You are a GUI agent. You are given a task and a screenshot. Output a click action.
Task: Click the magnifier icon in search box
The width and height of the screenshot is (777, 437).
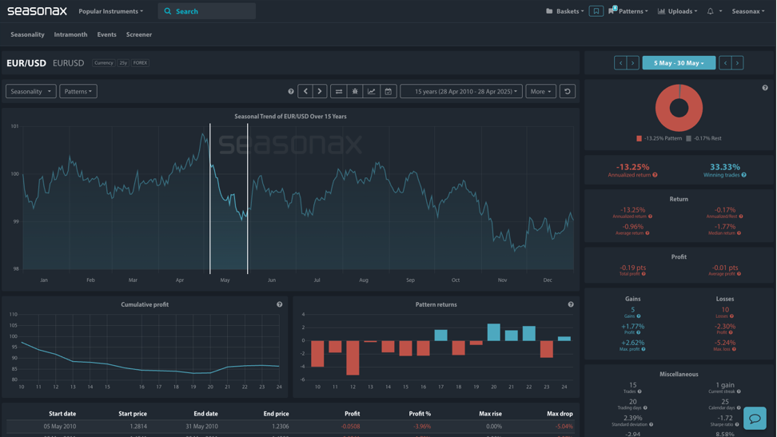168,11
